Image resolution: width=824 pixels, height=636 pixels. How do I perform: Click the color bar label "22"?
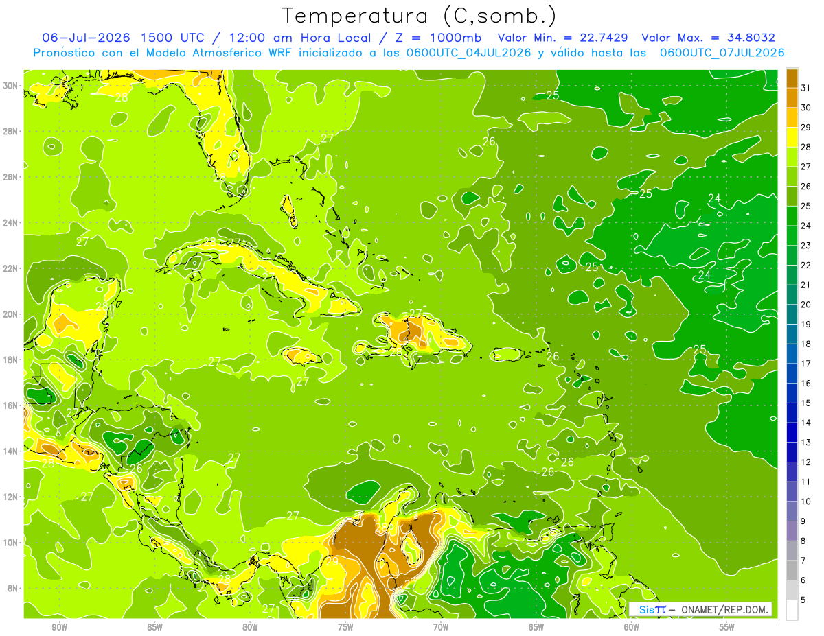point(806,266)
